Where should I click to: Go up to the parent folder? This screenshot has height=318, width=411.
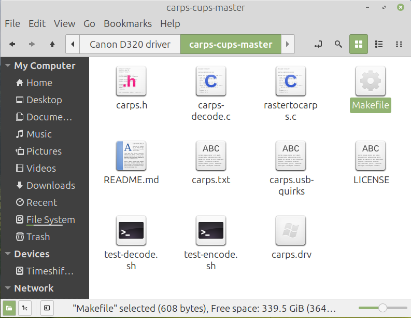tap(52, 44)
